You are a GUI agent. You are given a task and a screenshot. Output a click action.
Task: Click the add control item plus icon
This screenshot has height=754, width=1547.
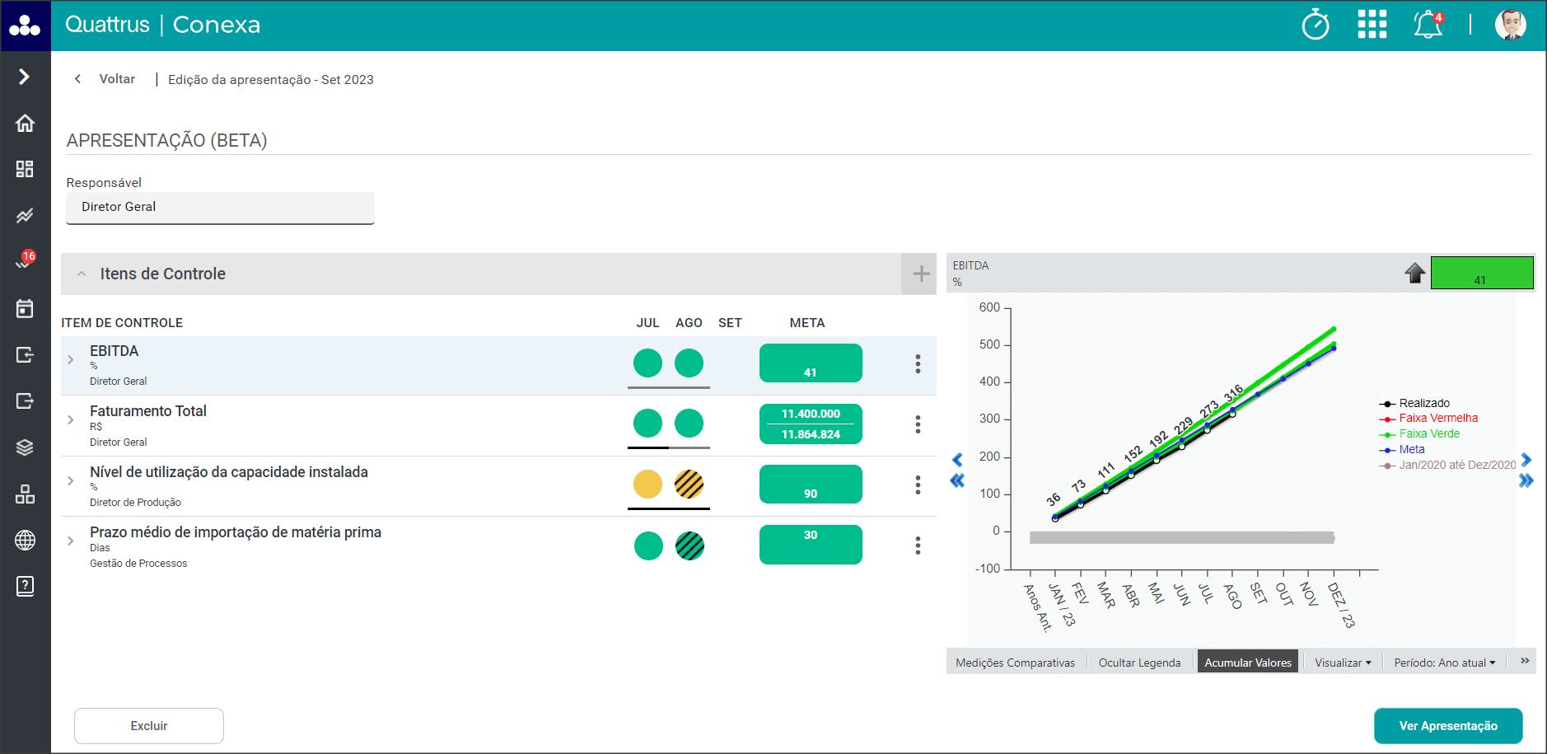921,274
